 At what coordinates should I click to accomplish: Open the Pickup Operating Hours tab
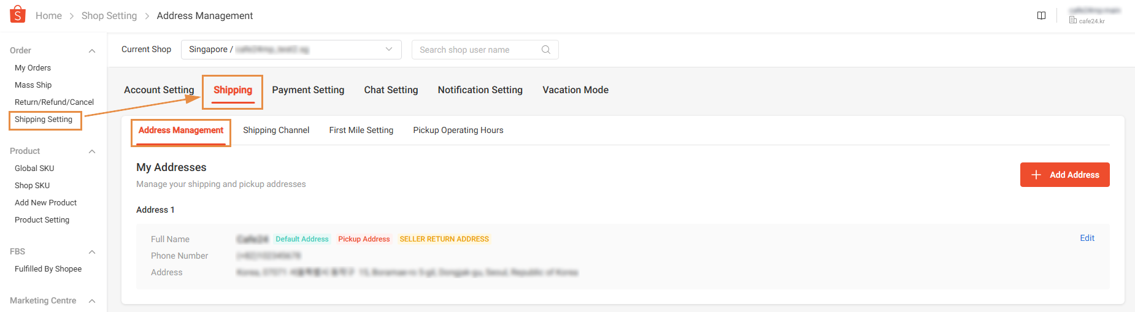tap(458, 131)
